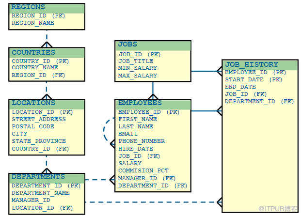Viewport: 302px width, 216px height.
Task: Click the COUNTRY_NAME column text
Action: (35, 67)
